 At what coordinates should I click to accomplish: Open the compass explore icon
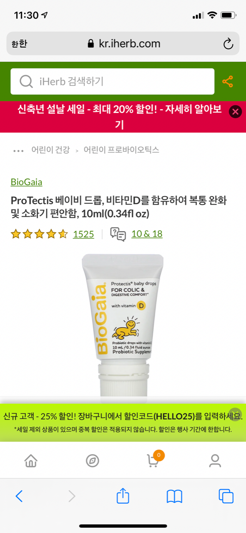[x=93, y=460]
